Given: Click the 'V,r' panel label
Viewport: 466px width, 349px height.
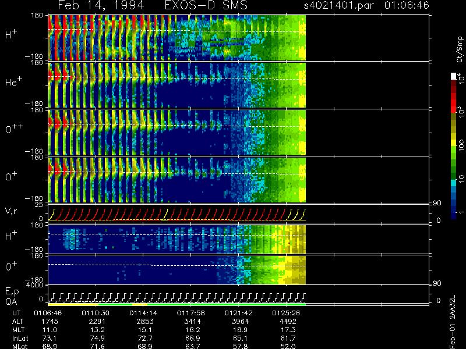Looking at the screenshot, I should (11, 211).
